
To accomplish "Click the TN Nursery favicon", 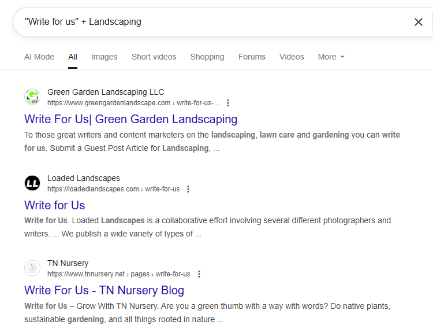I will coord(32,268).
